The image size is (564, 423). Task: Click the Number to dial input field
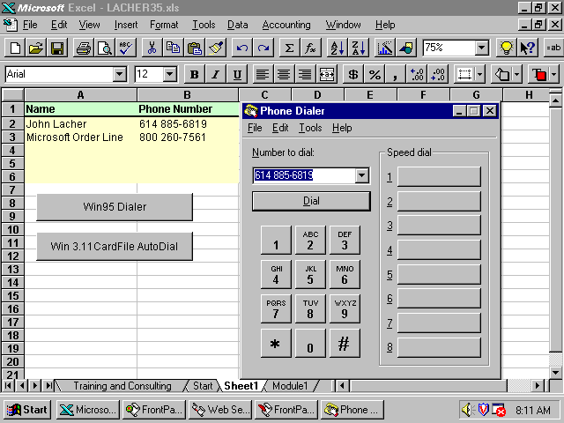point(304,175)
